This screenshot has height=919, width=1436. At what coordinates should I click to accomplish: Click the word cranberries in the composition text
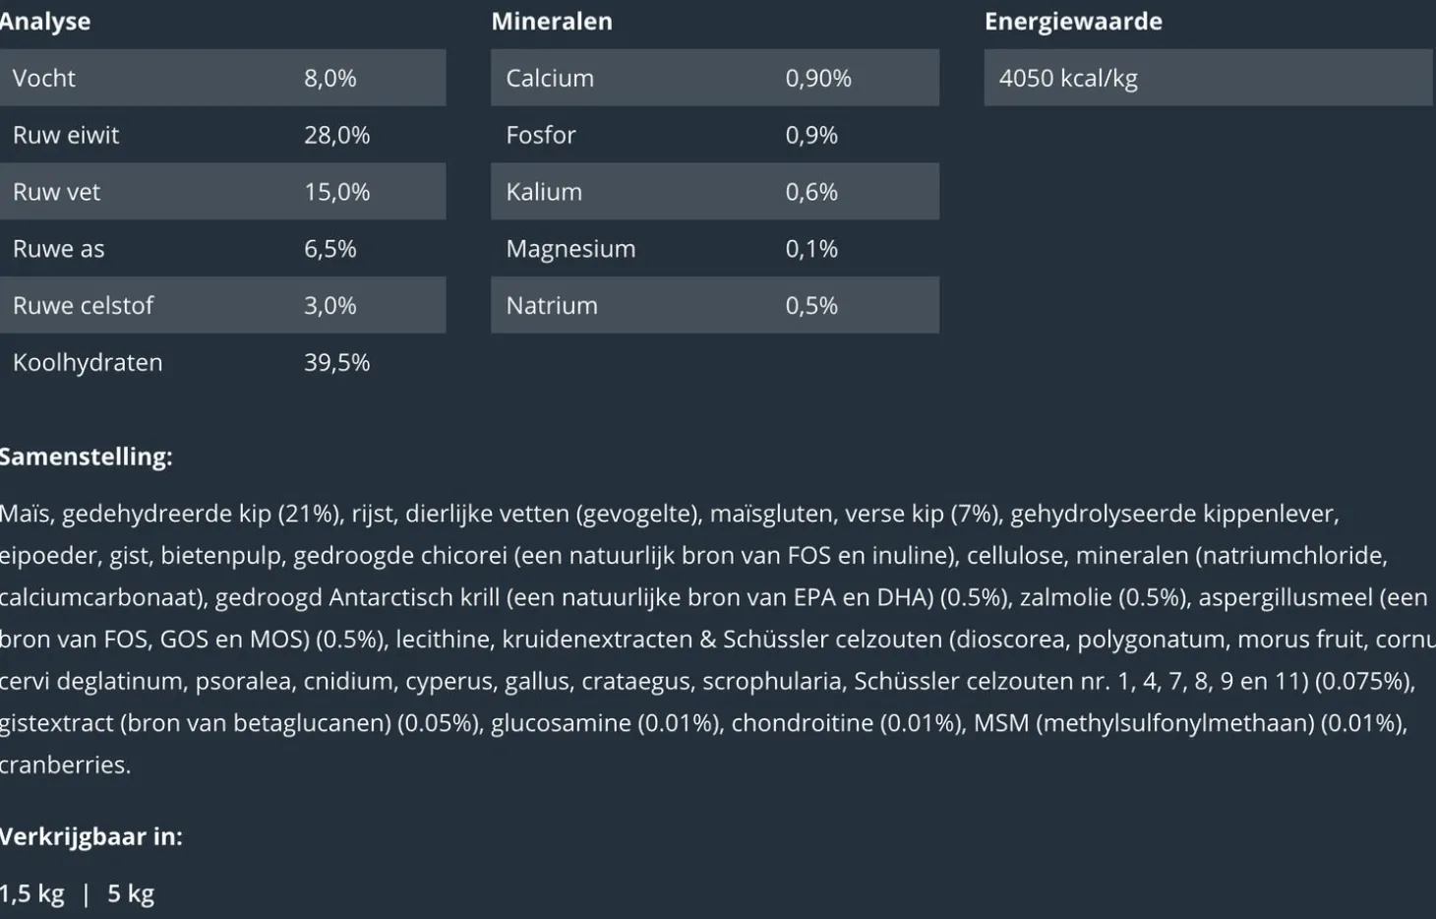[x=63, y=765]
